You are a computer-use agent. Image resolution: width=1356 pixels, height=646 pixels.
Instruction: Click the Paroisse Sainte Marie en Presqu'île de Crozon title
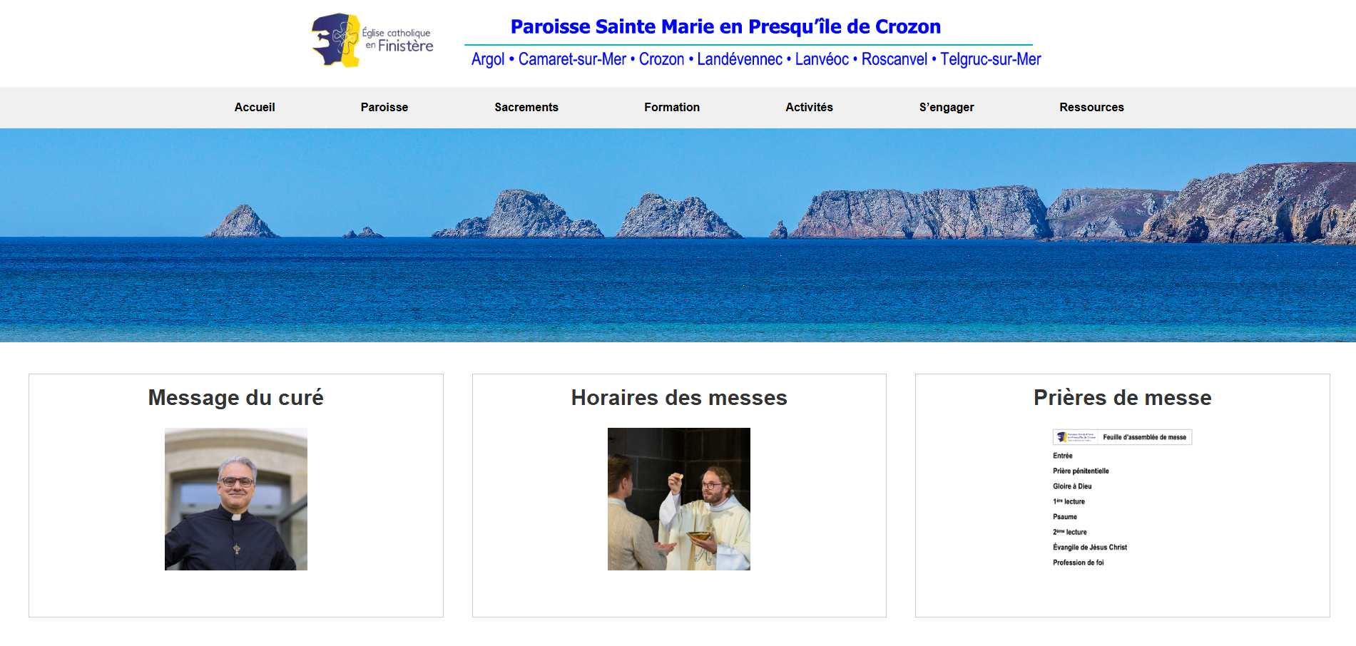click(x=725, y=26)
